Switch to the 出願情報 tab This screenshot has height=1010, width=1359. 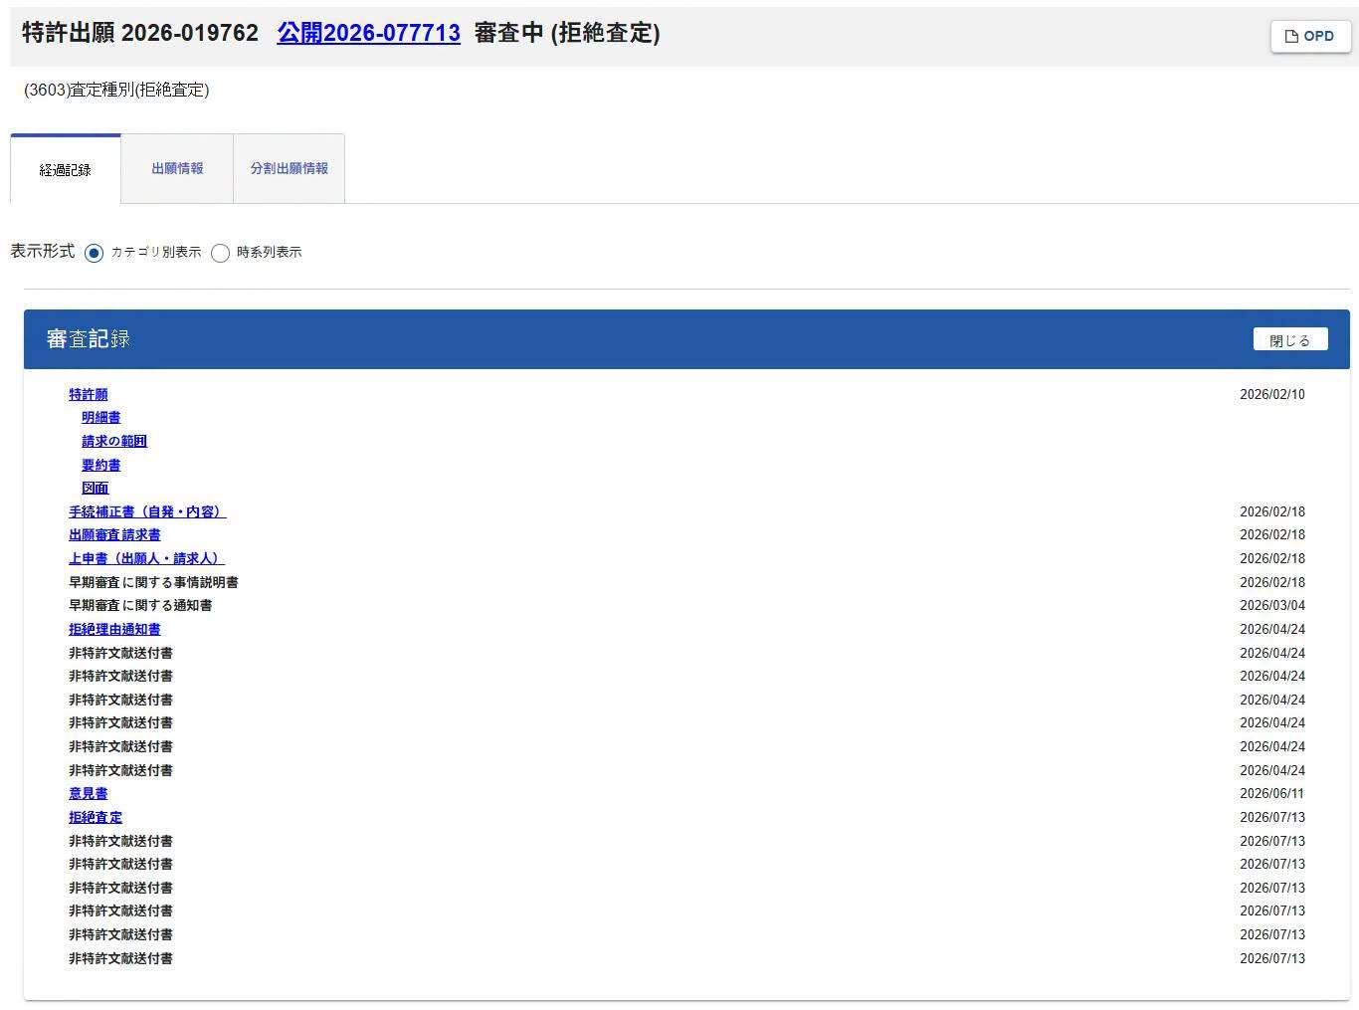(177, 168)
